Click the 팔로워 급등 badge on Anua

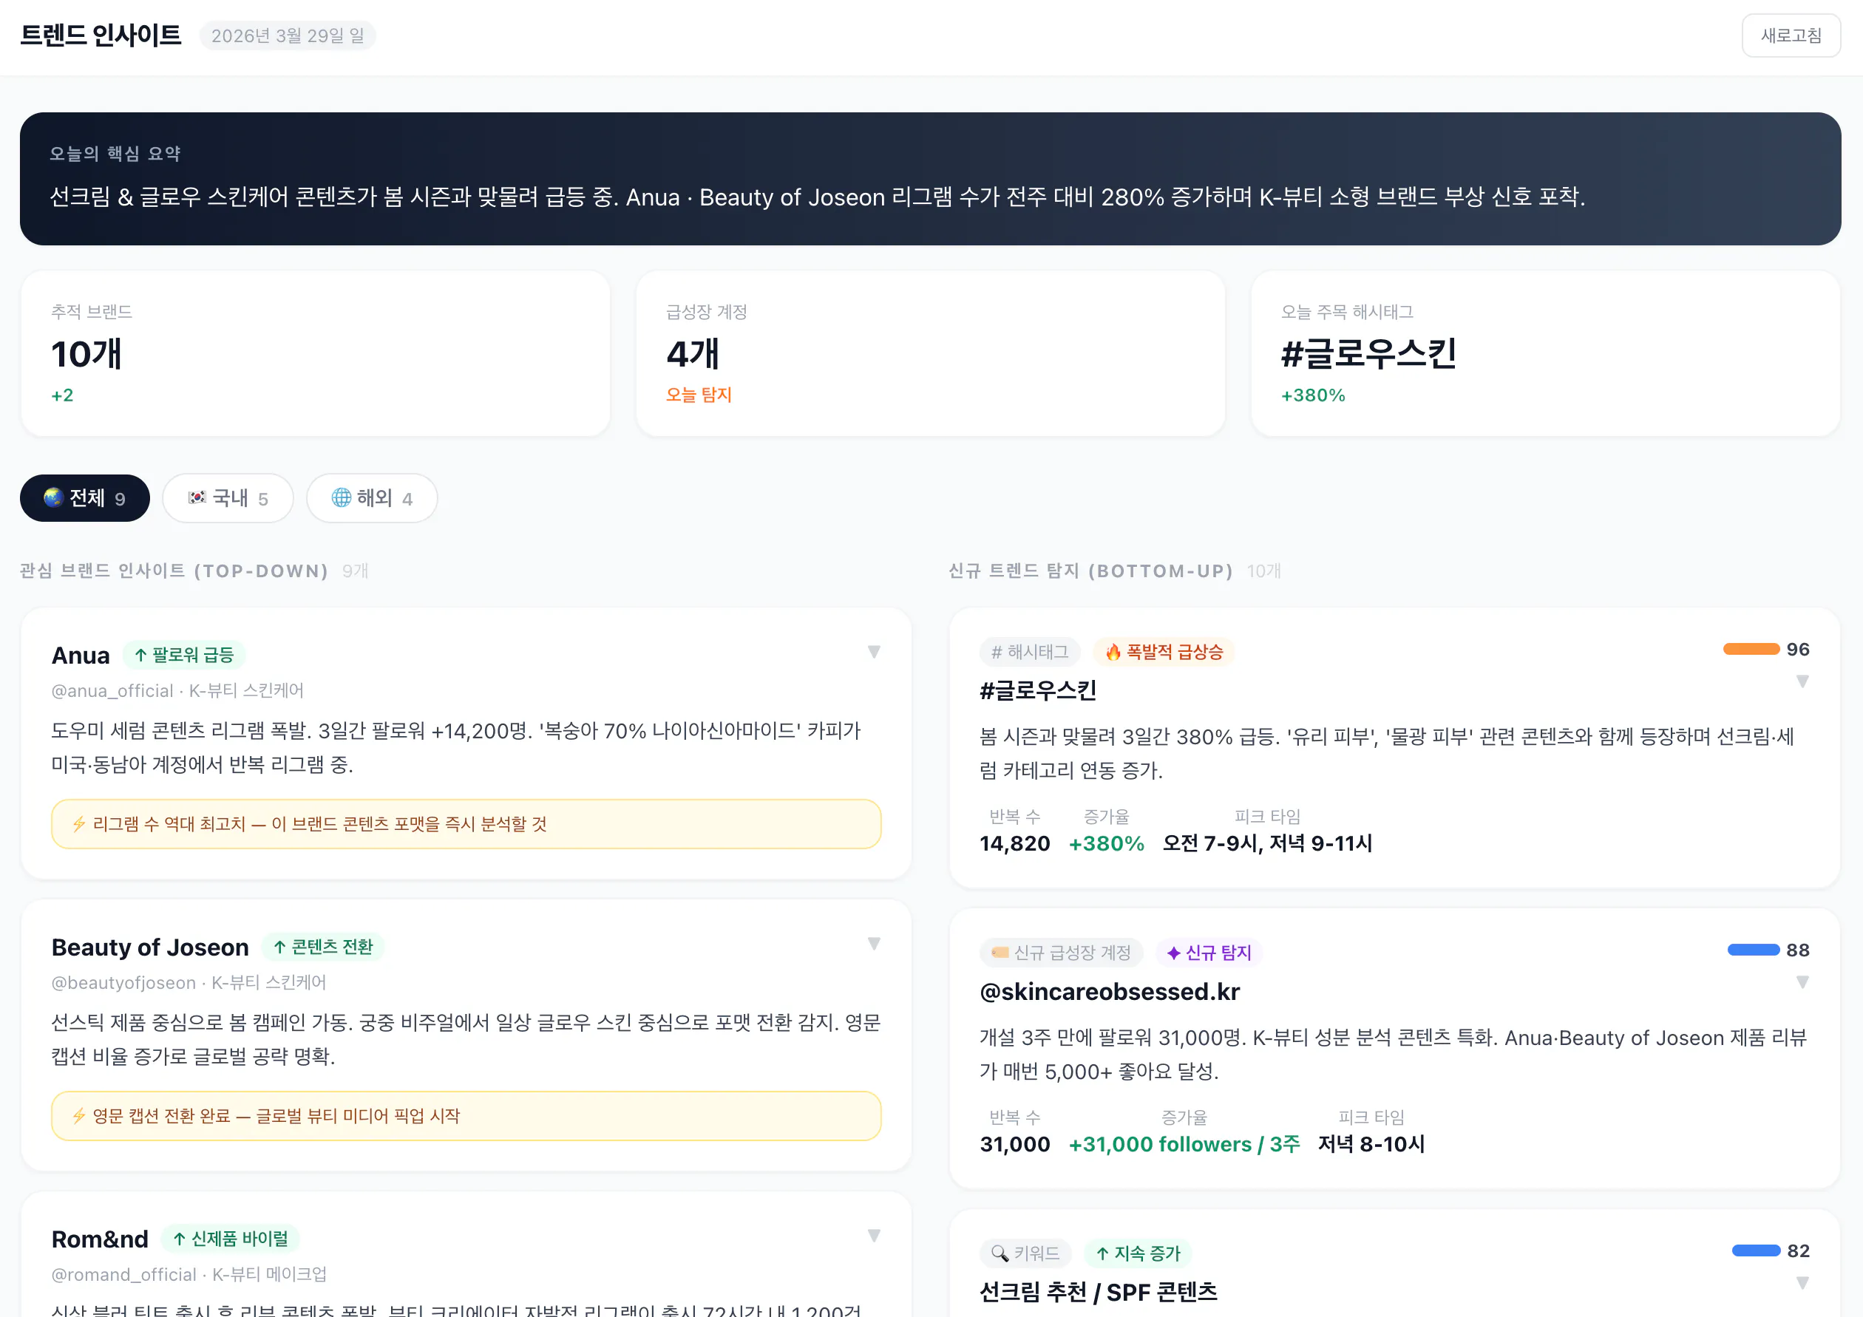tap(184, 655)
